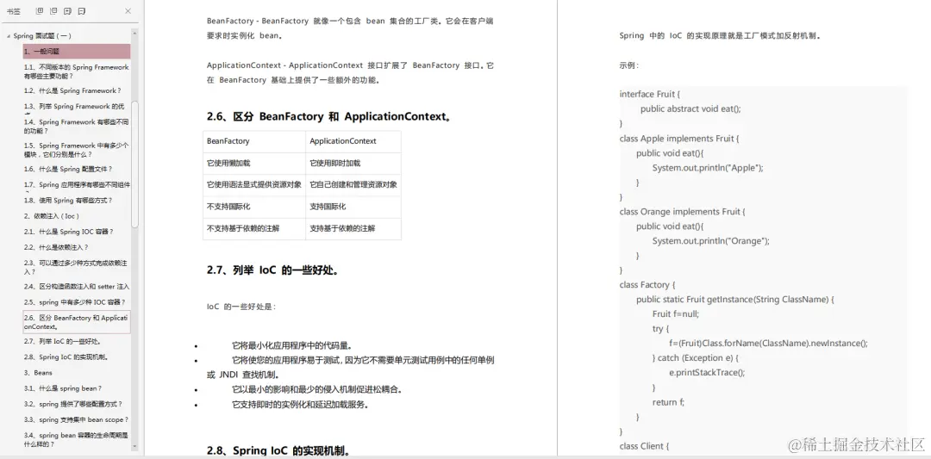Click the expand all bookmarks icon

(x=39, y=10)
